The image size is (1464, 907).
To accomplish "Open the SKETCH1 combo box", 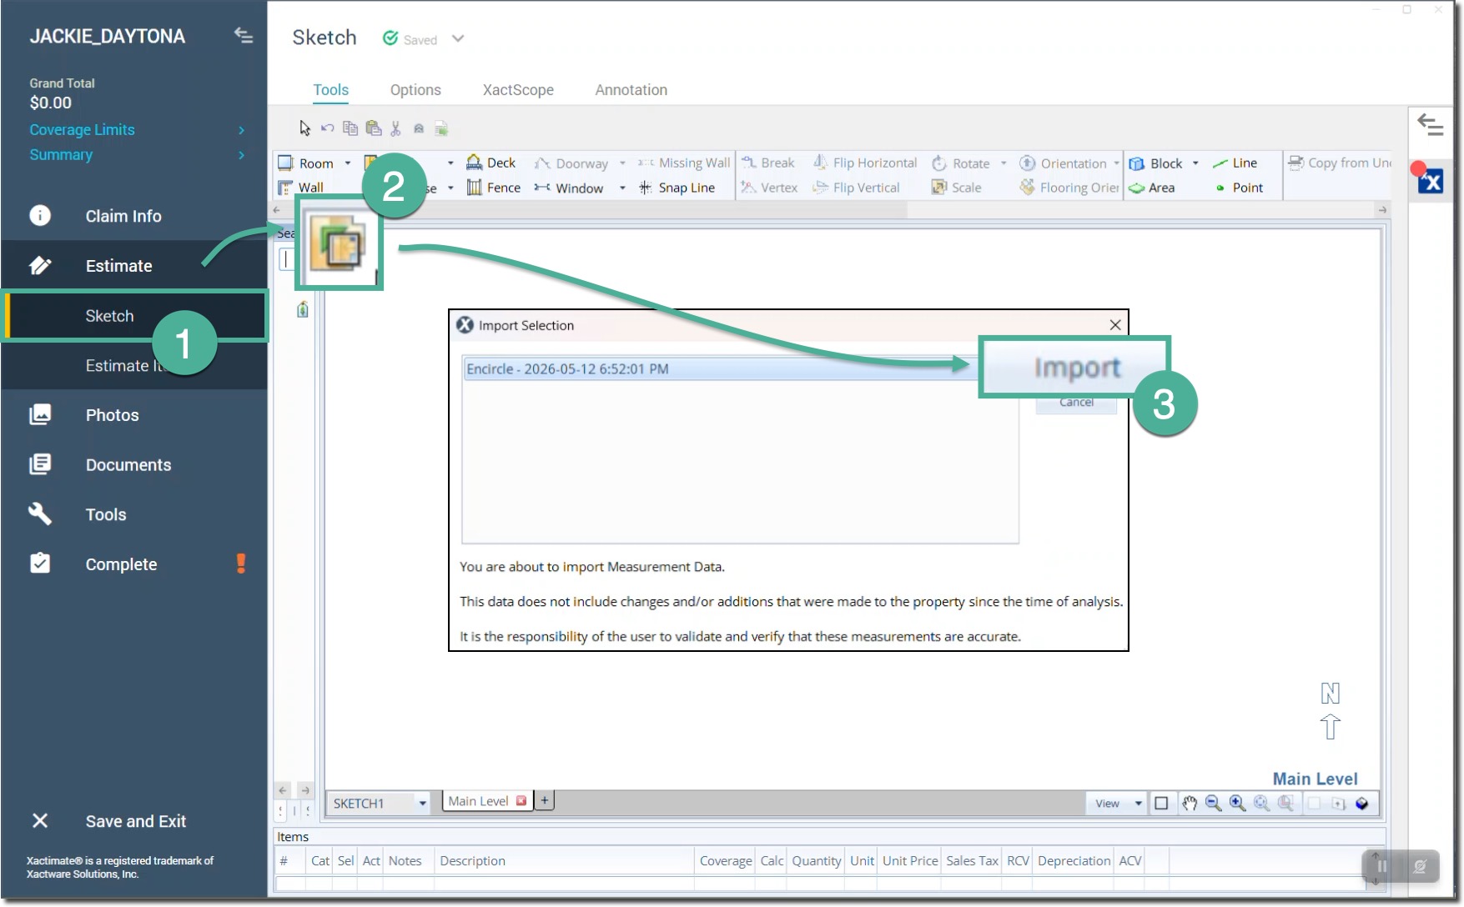I will 379,803.
